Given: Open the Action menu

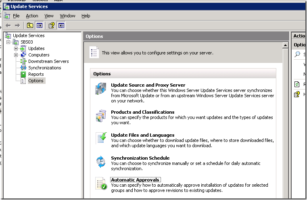Looking at the screenshot, I should pyautogui.click(x=32, y=16).
